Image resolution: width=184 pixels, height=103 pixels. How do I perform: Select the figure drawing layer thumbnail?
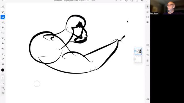[x=138, y=51]
